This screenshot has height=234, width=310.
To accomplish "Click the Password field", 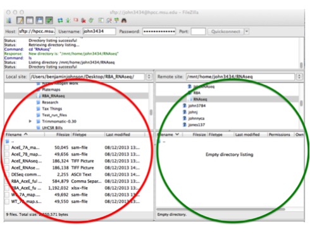I will click(x=159, y=32).
